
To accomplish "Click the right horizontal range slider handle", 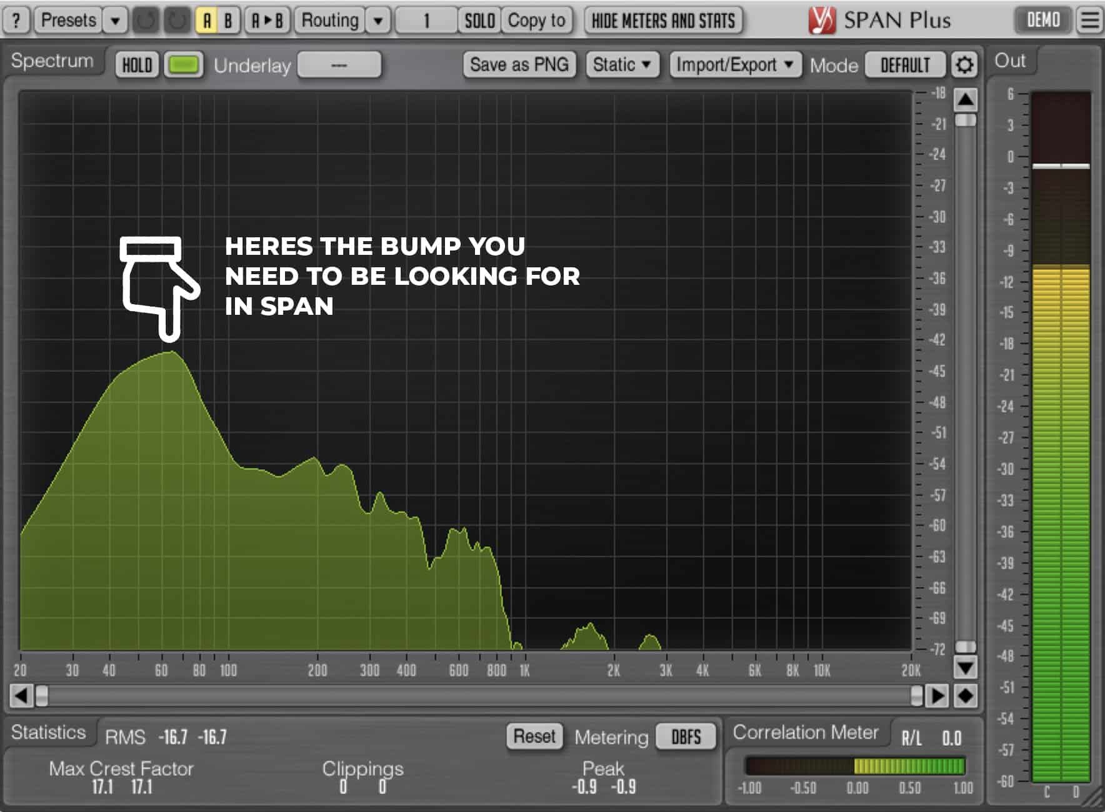I will [x=917, y=695].
